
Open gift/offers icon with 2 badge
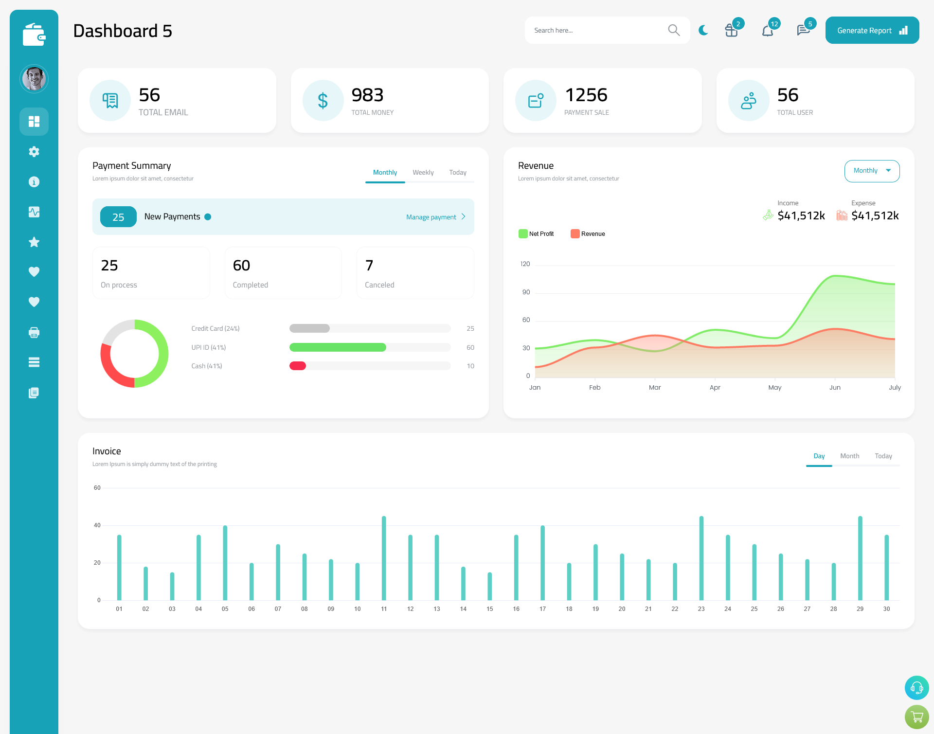pos(732,30)
